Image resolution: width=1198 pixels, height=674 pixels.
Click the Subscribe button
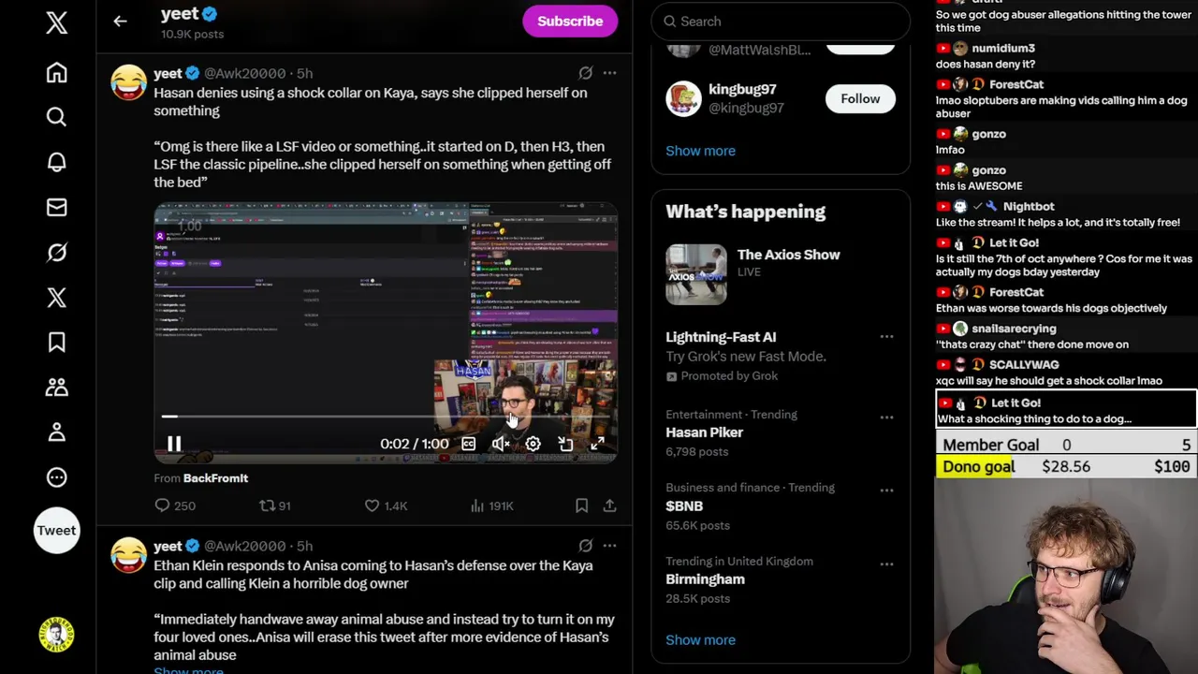(570, 21)
